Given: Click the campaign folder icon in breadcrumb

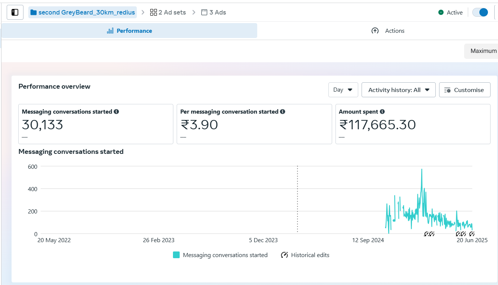Looking at the screenshot, I should click(x=34, y=12).
